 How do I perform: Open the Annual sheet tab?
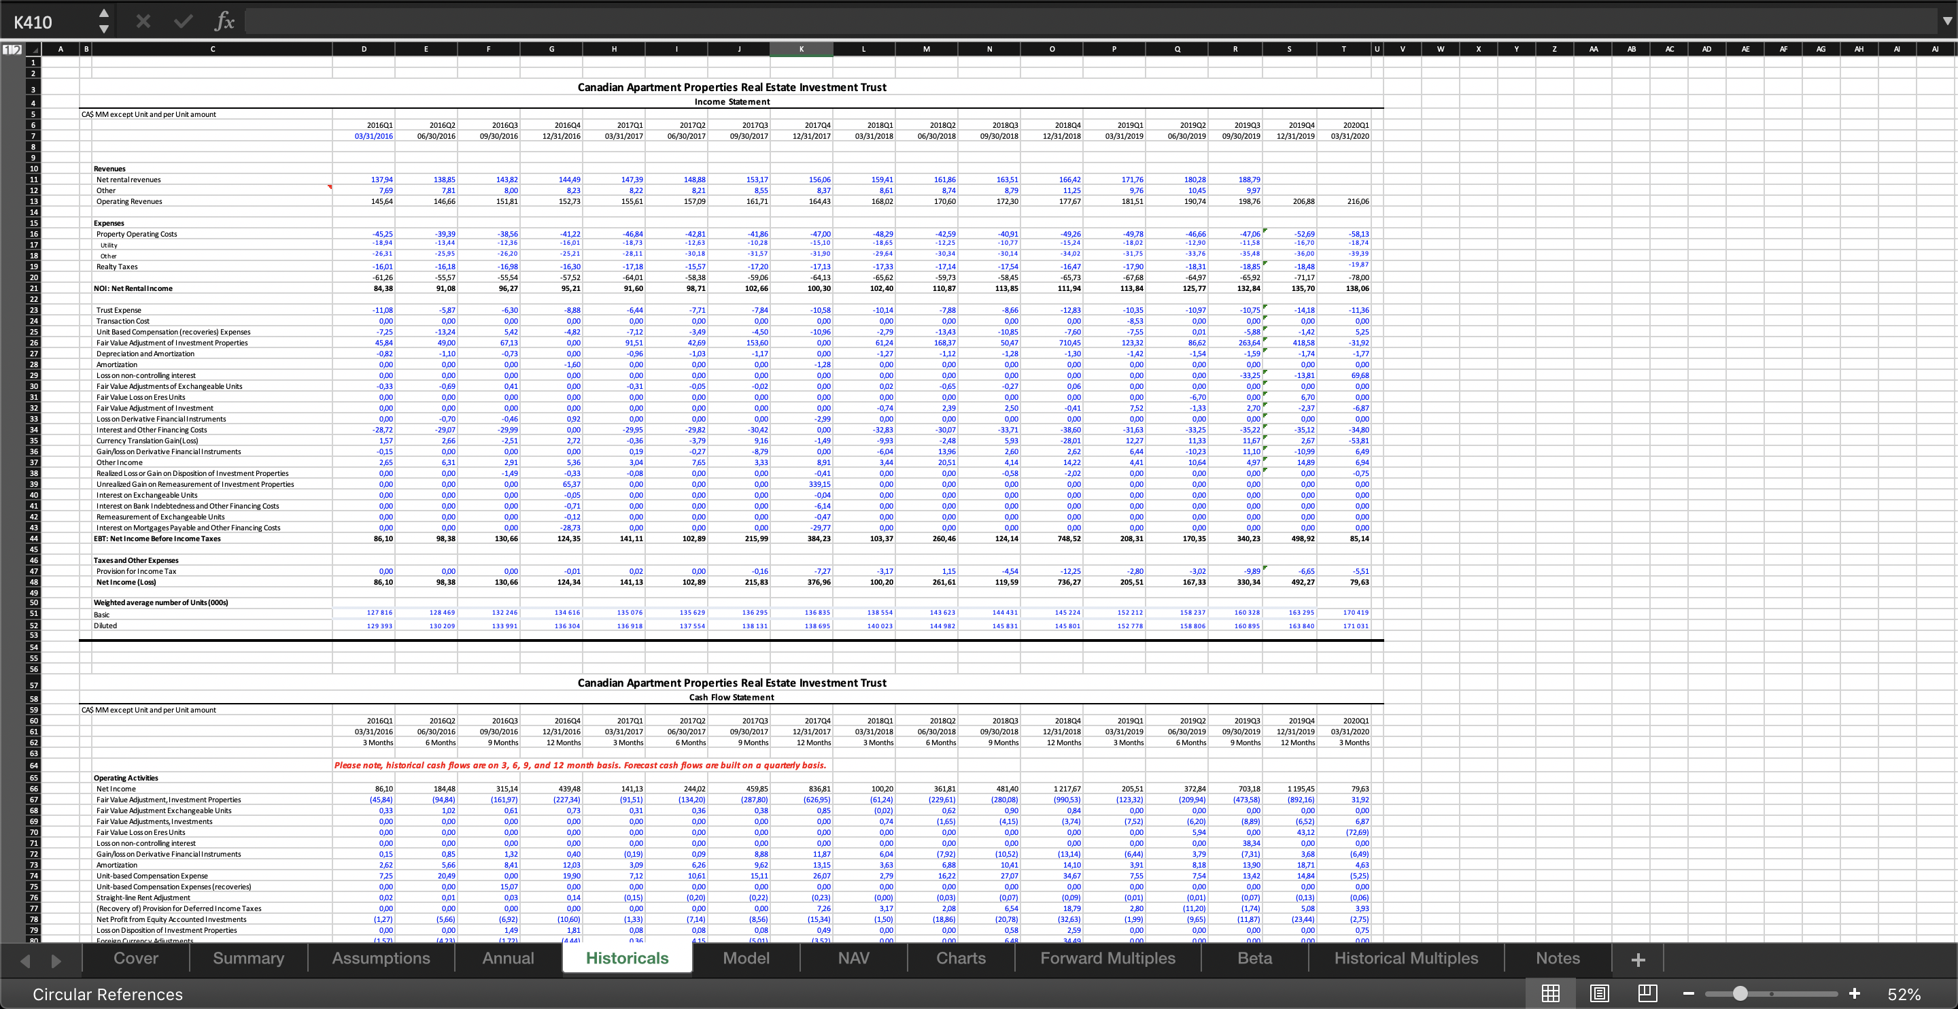508,958
